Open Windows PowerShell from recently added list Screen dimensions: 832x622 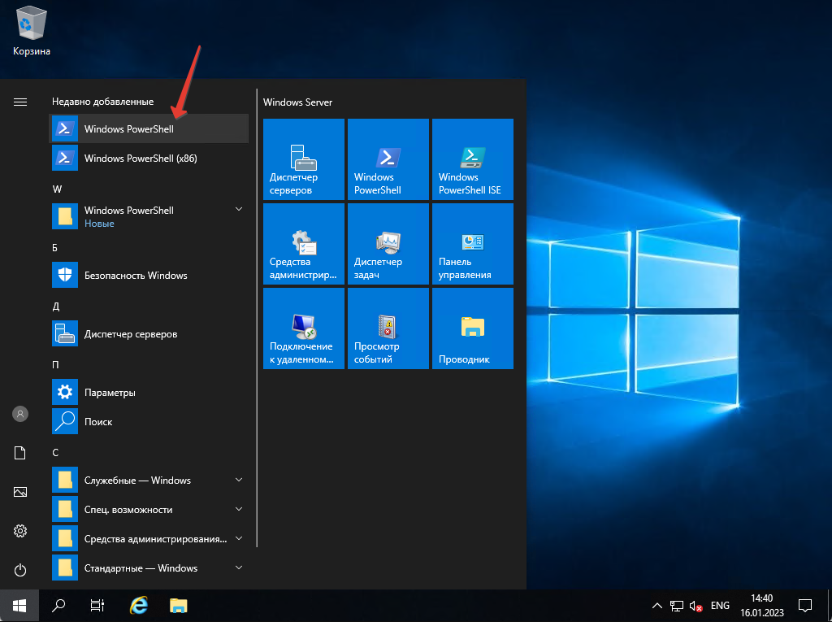[x=149, y=128]
